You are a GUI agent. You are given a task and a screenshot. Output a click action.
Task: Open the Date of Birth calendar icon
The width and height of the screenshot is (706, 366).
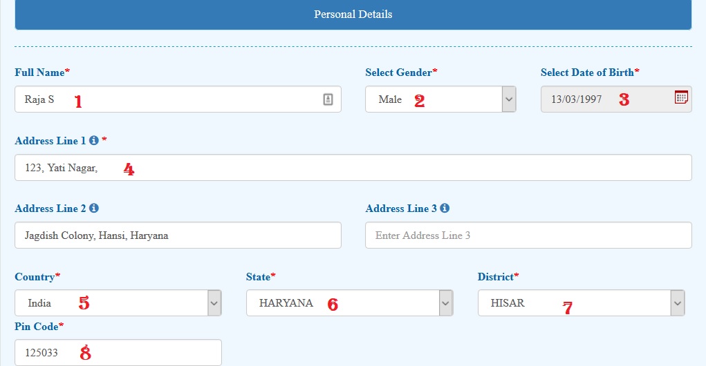click(x=681, y=97)
